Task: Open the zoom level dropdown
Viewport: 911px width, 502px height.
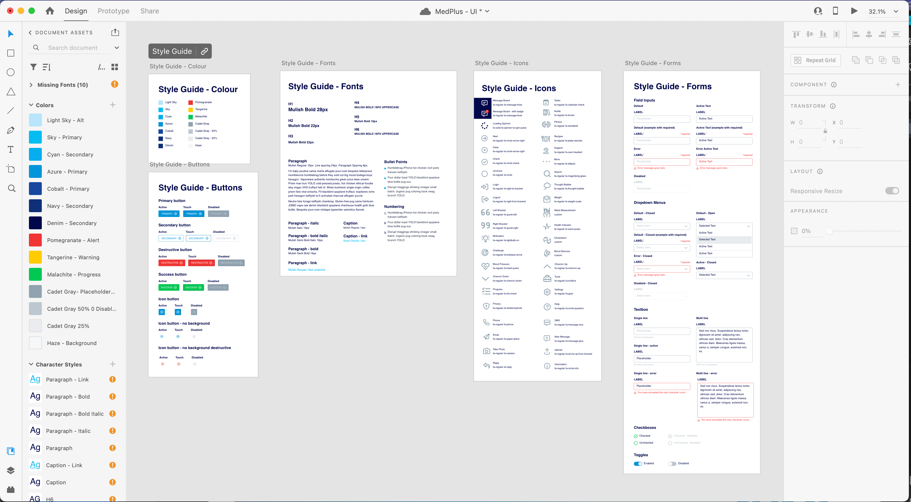Action: tap(896, 11)
